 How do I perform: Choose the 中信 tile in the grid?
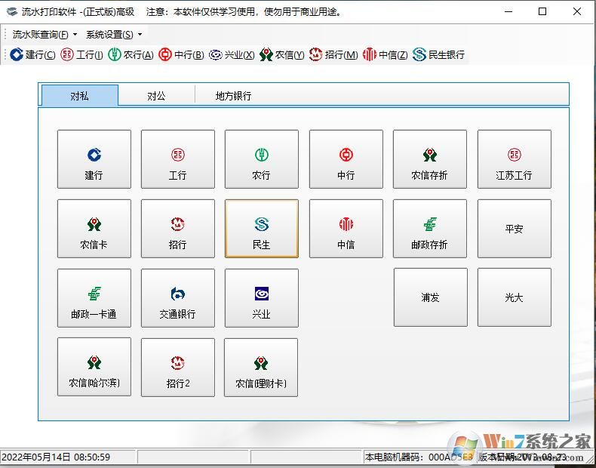click(346, 229)
